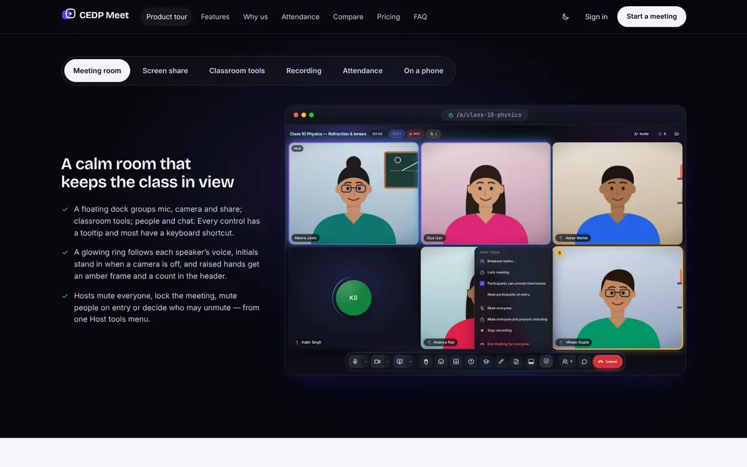Click Invite in the meeting header
747x467 pixels.
pos(641,134)
